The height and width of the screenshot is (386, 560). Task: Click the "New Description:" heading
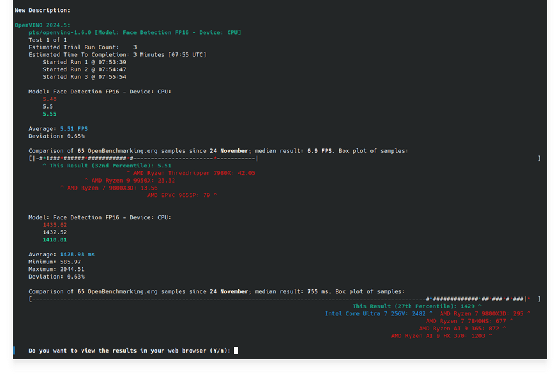(x=42, y=10)
